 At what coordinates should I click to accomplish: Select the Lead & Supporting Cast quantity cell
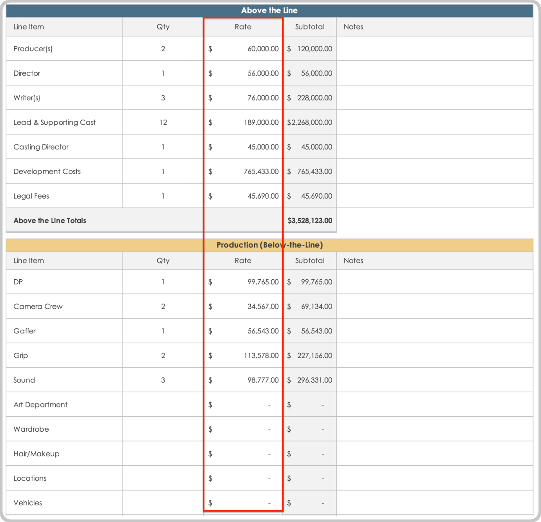coord(163,122)
